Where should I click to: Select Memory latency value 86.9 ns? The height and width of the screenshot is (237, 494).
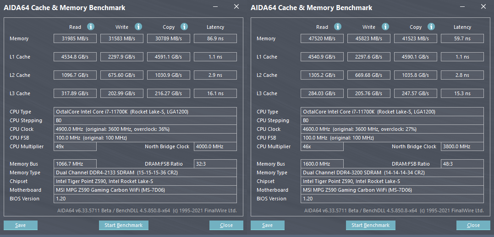(x=215, y=38)
